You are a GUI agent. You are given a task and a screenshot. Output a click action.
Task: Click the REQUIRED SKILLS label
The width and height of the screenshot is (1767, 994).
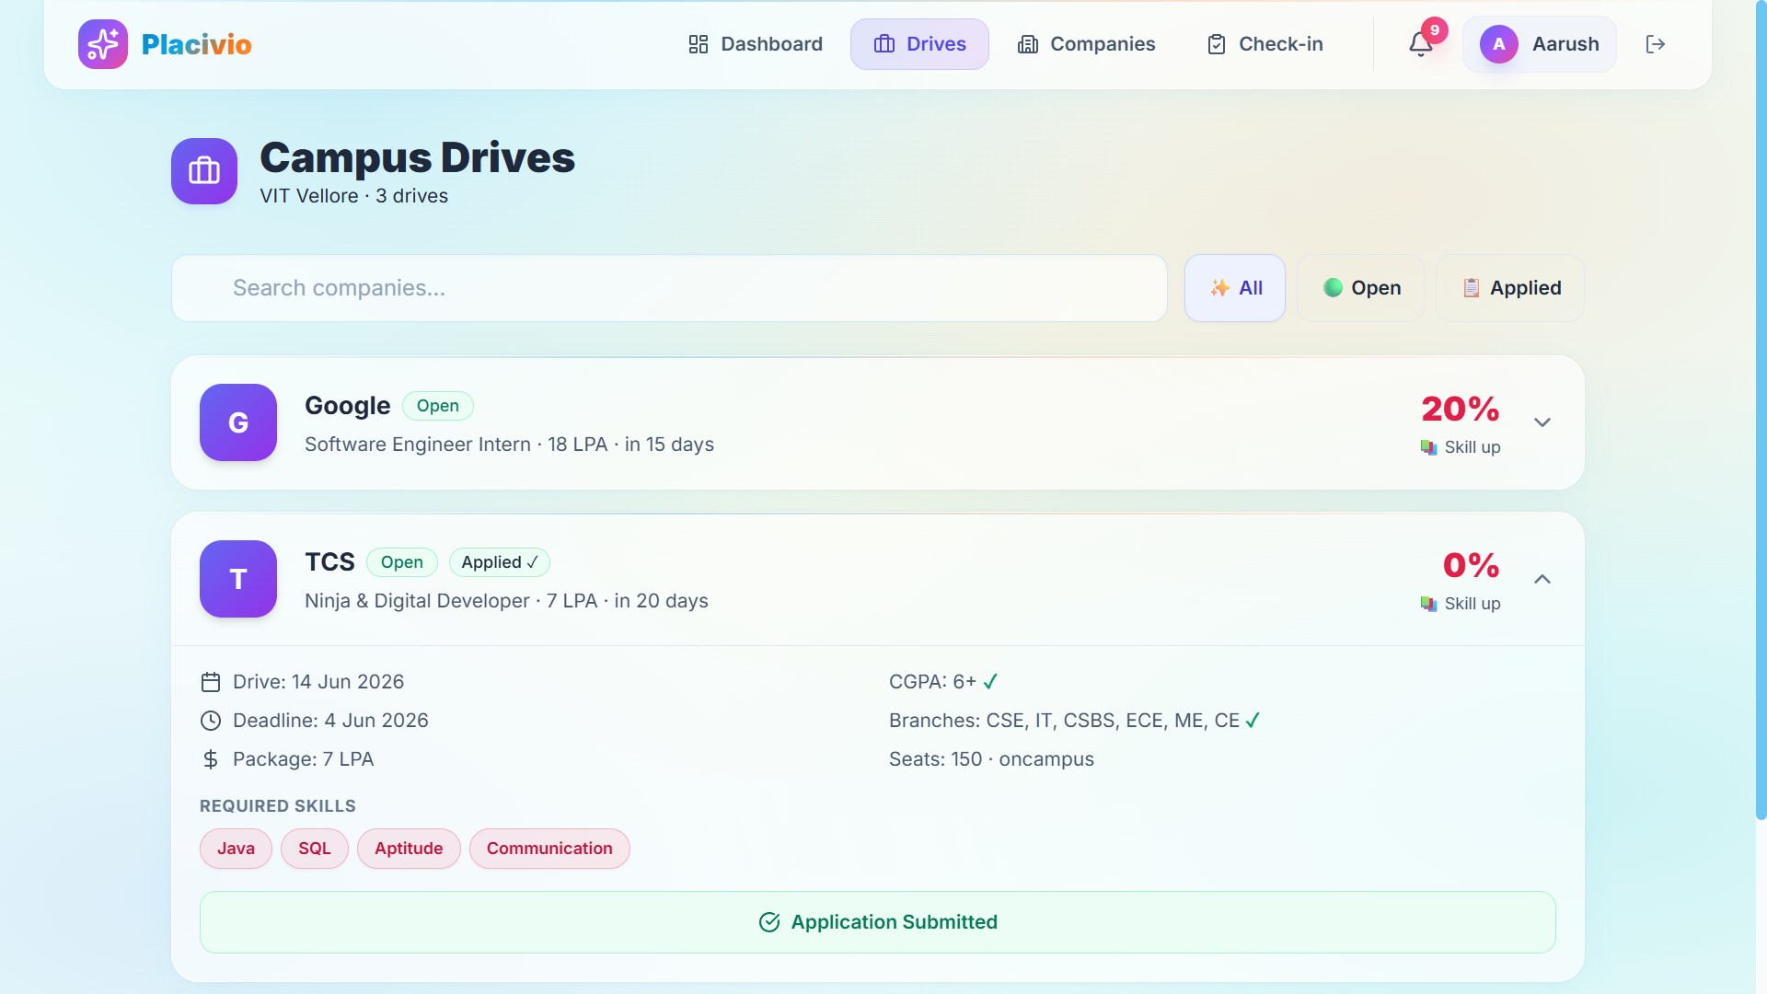(278, 806)
